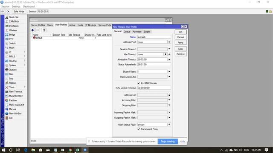Open Files in sidebar
The image size is (273, 153).
click(x=11, y=74)
